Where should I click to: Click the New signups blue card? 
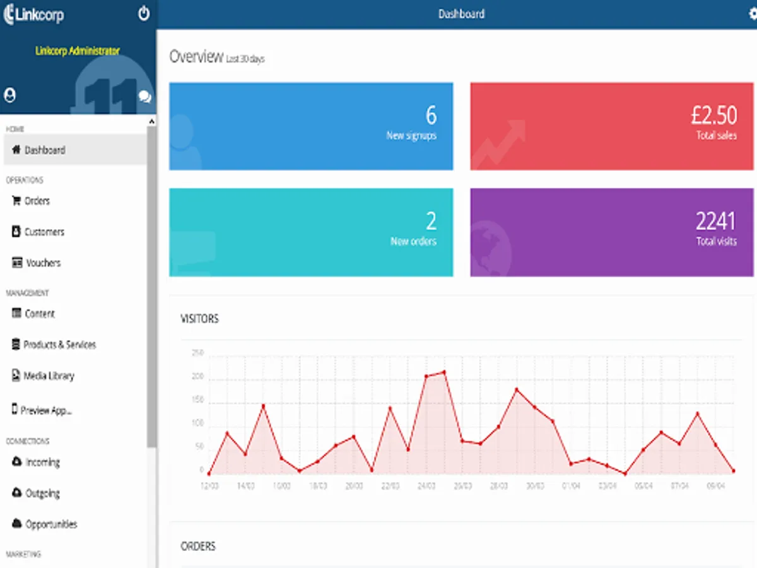[x=311, y=126]
